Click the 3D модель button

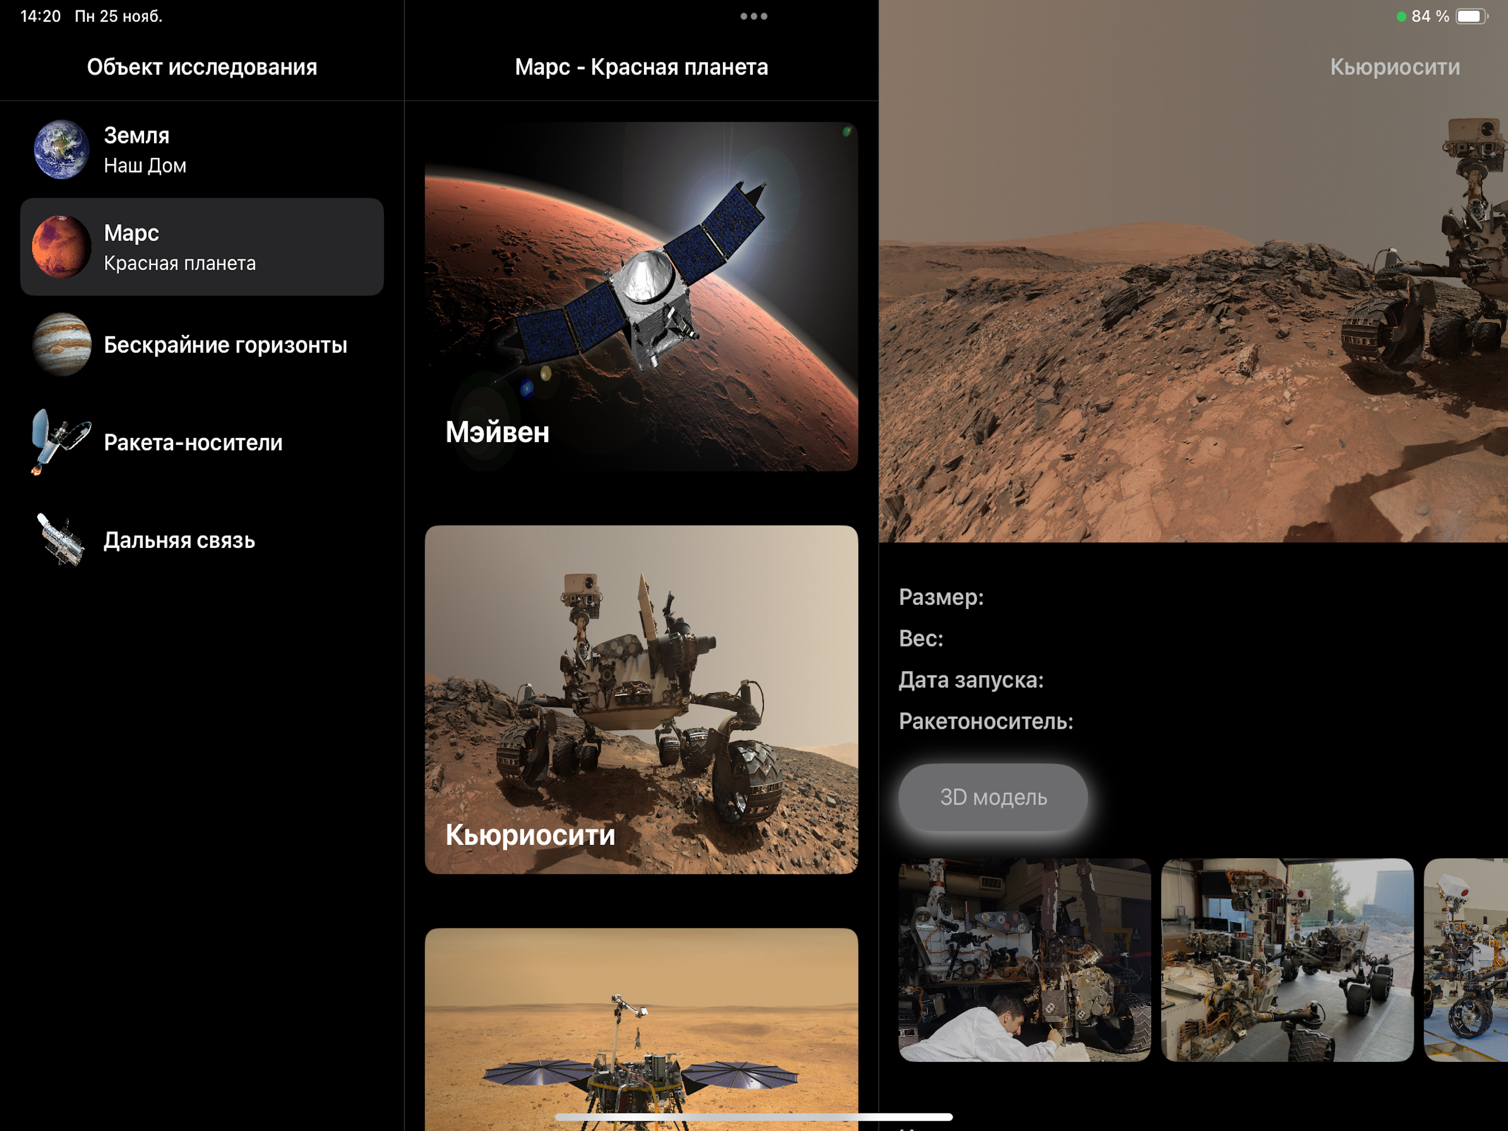(993, 797)
